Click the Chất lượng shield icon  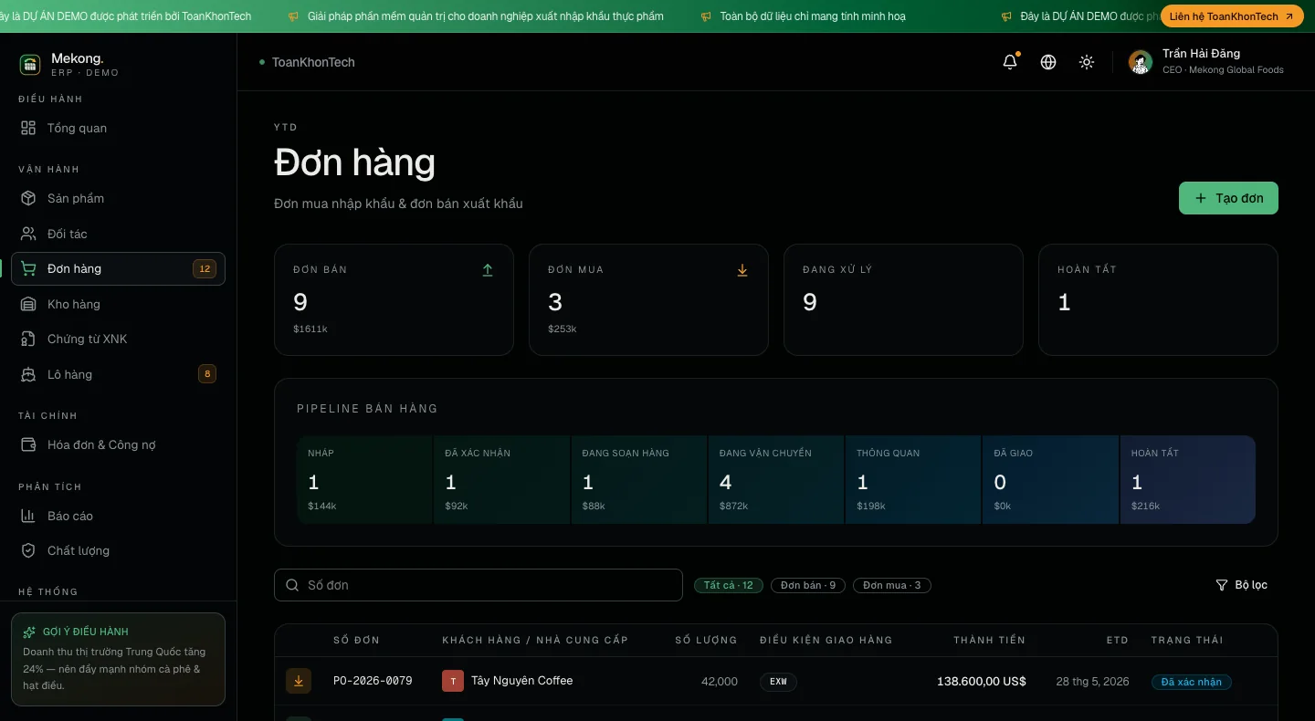(x=29, y=550)
